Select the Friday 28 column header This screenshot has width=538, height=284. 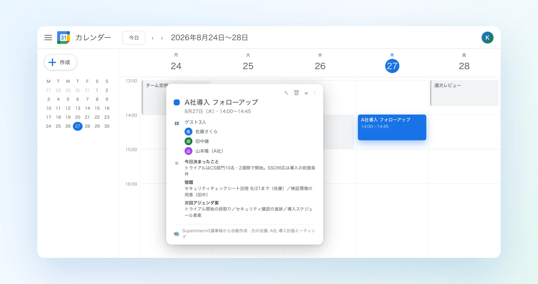[464, 62]
